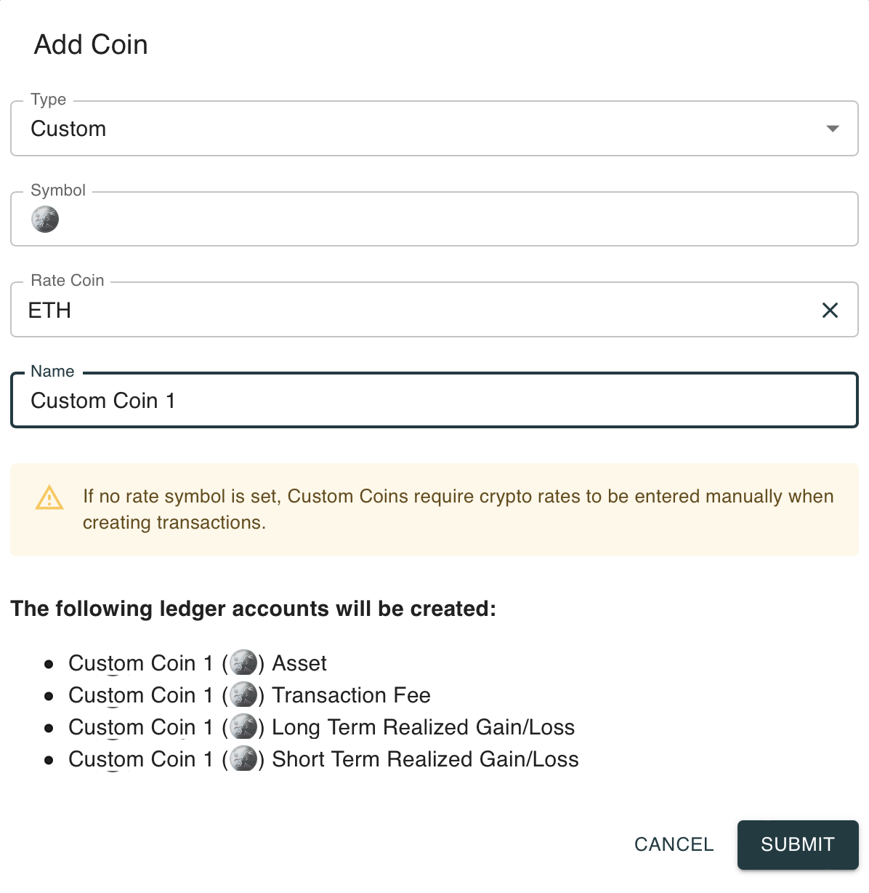Select the Custom type option
869x893 pixels.
tap(68, 129)
